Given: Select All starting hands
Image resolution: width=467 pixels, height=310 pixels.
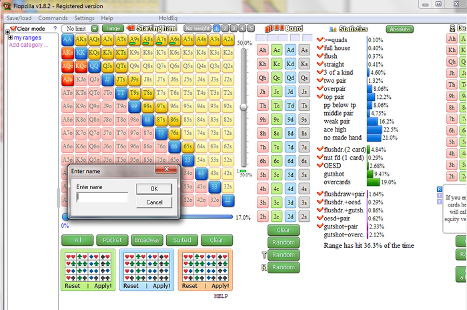Looking at the screenshot, I should tap(77, 240).
